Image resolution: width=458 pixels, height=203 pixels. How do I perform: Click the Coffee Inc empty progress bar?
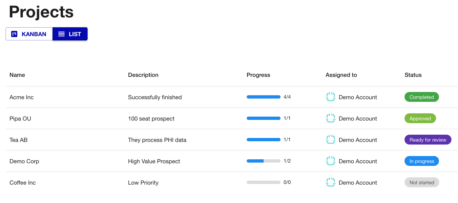point(263,182)
